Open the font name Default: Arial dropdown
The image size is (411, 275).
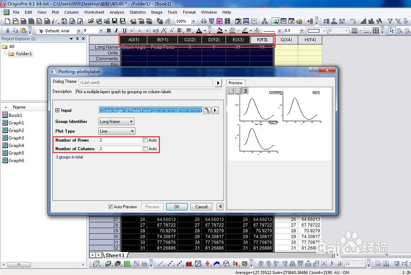click(x=79, y=31)
